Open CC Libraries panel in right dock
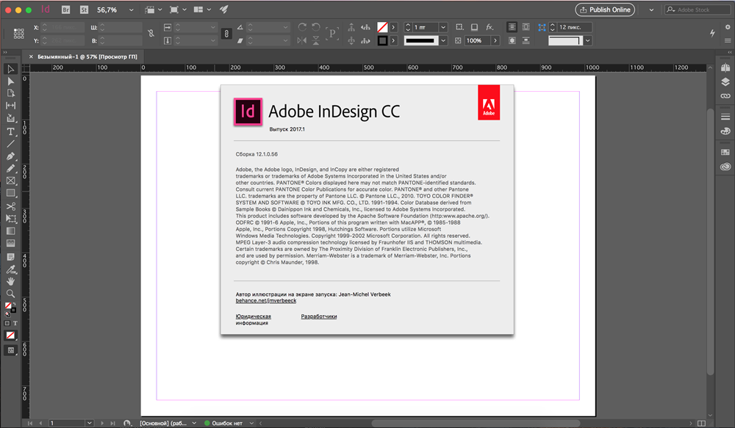Screen dimensions: 735x428 (725, 167)
